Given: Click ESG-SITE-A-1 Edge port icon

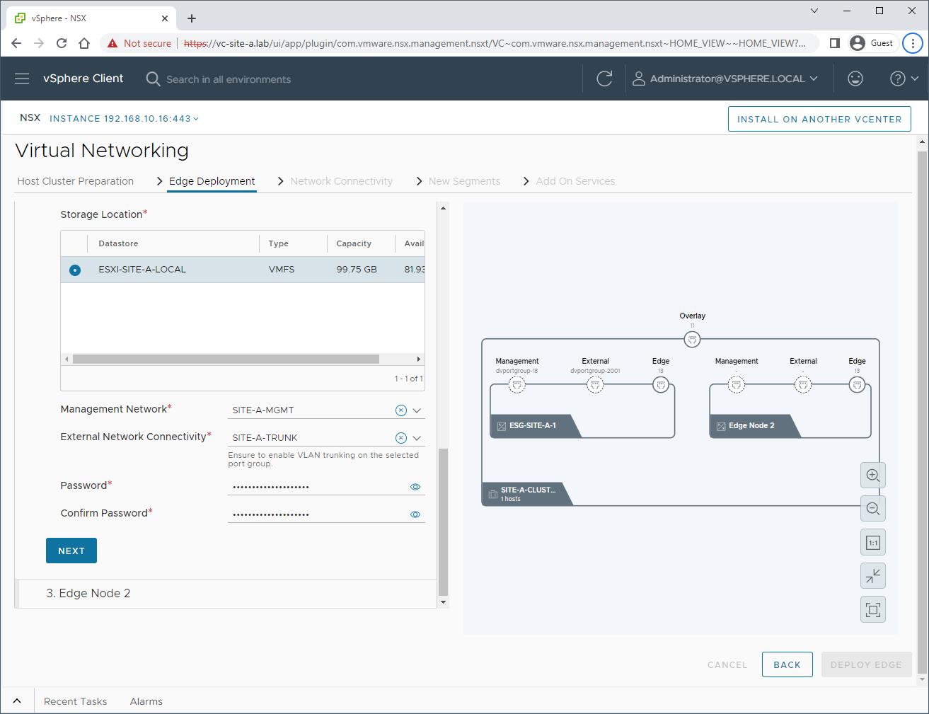Looking at the screenshot, I should (x=661, y=385).
